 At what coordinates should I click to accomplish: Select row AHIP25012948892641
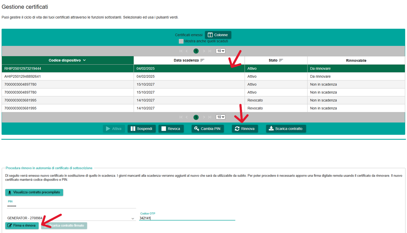pos(203,76)
